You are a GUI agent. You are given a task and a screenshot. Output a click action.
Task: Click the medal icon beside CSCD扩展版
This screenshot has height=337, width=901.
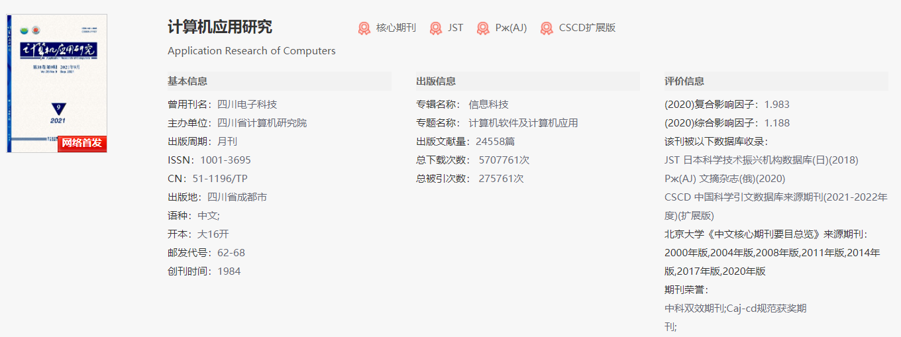point(547,28)
